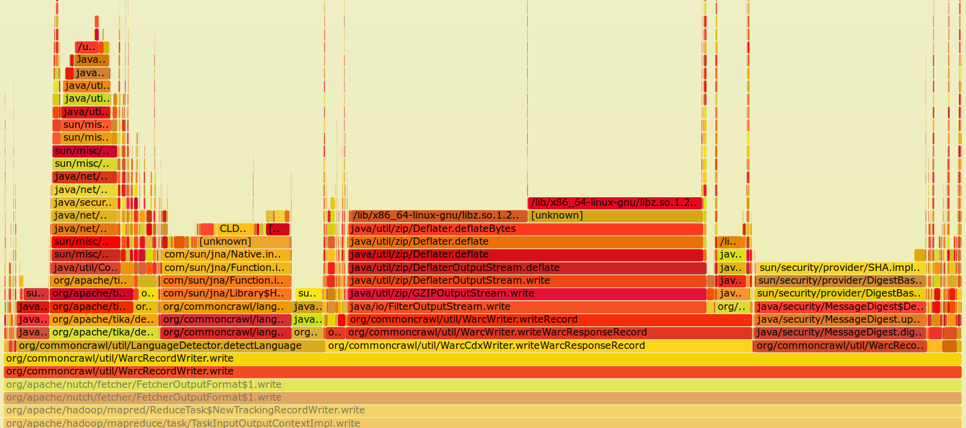Open the java/security/MessageDigest$De.. frame
The height and width of the screenshot is (428, 966).
pos(840,307)
